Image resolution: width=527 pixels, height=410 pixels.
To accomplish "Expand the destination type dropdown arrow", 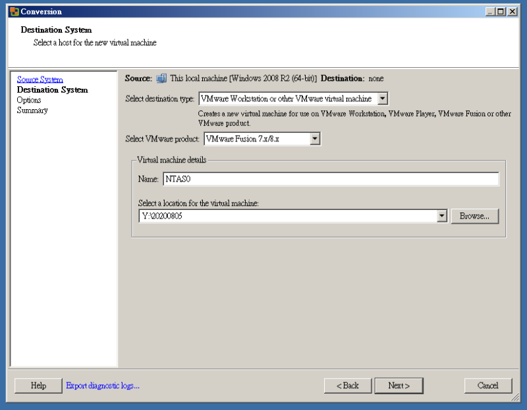I will (x=383, y=99).
